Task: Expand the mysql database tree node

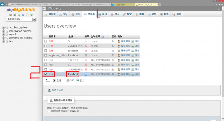Action: pyautogui.click(x=3, y=34)
